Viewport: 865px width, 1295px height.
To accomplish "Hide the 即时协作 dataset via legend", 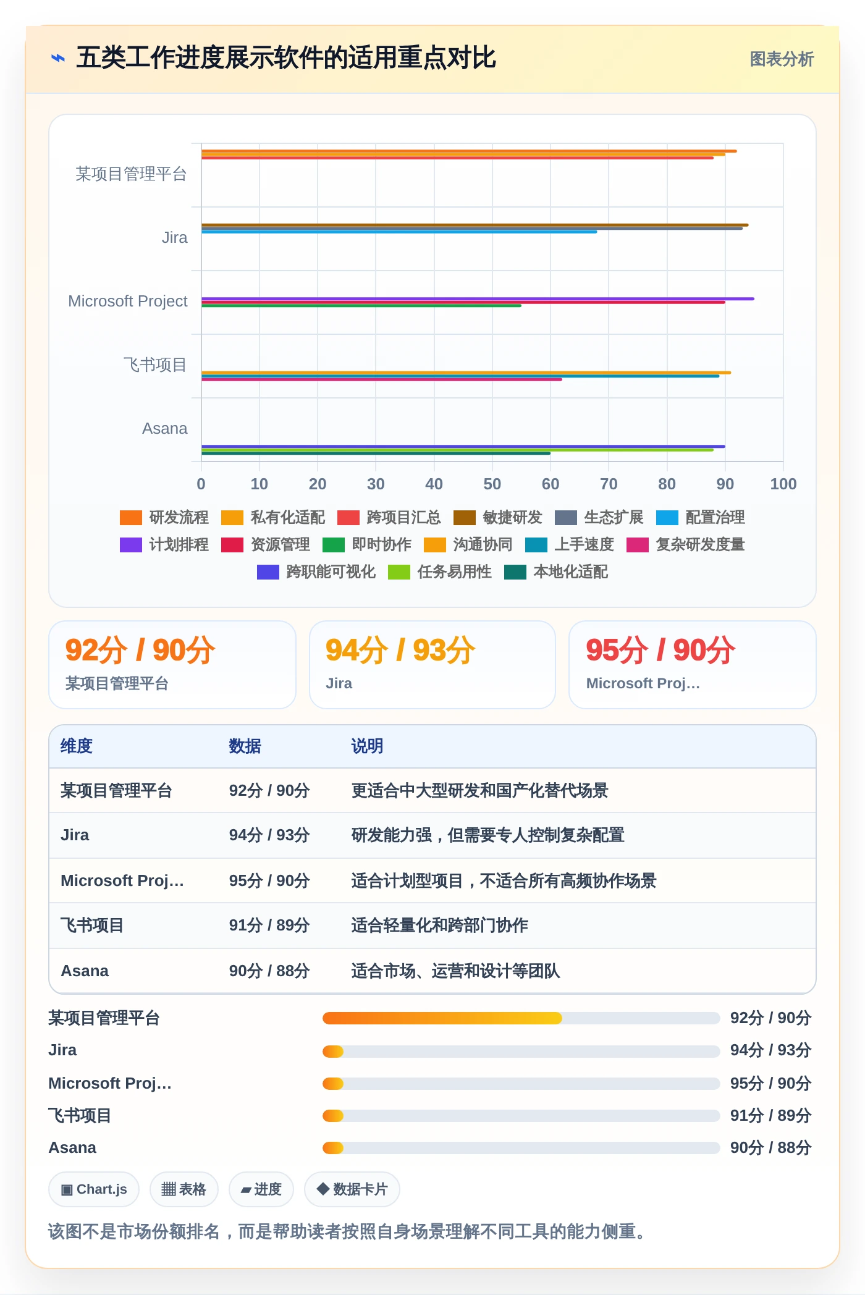I will 367,544.
